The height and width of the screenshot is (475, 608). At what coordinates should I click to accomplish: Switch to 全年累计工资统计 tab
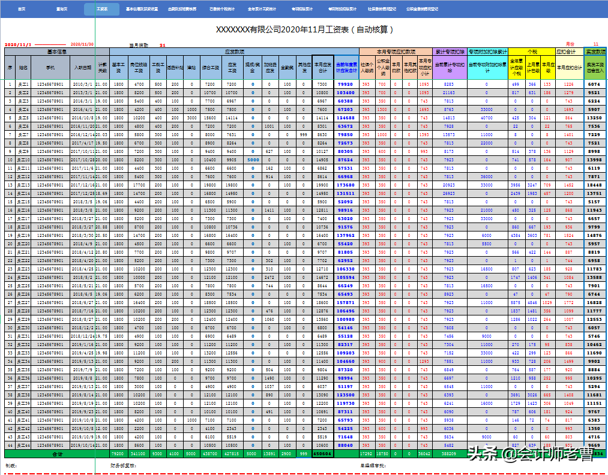pyautogui.click(x=262, y=10)
